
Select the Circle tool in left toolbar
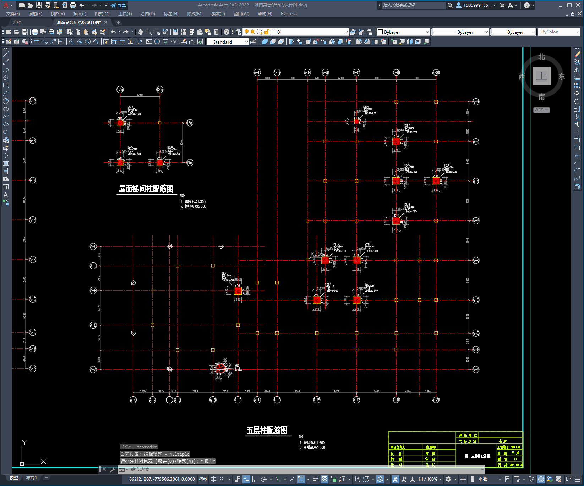point(6,101)
